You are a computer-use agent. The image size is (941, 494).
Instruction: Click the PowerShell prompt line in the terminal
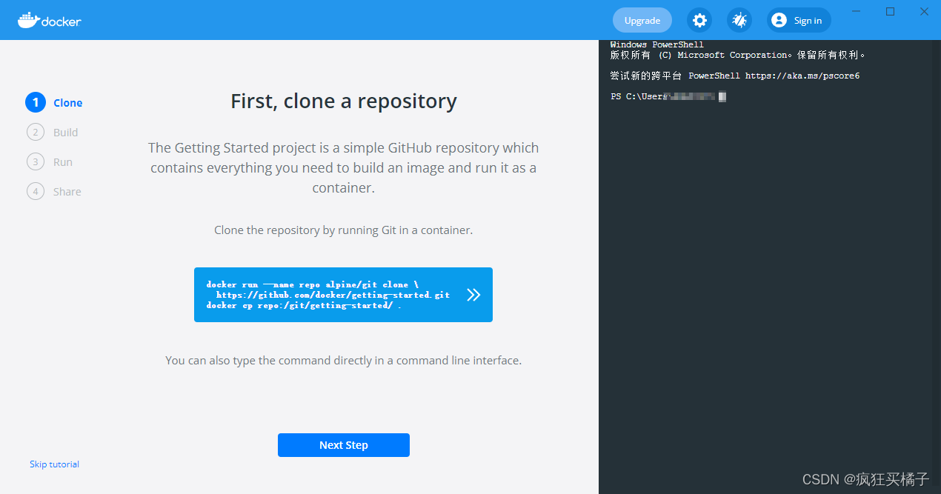click(668, 97)
